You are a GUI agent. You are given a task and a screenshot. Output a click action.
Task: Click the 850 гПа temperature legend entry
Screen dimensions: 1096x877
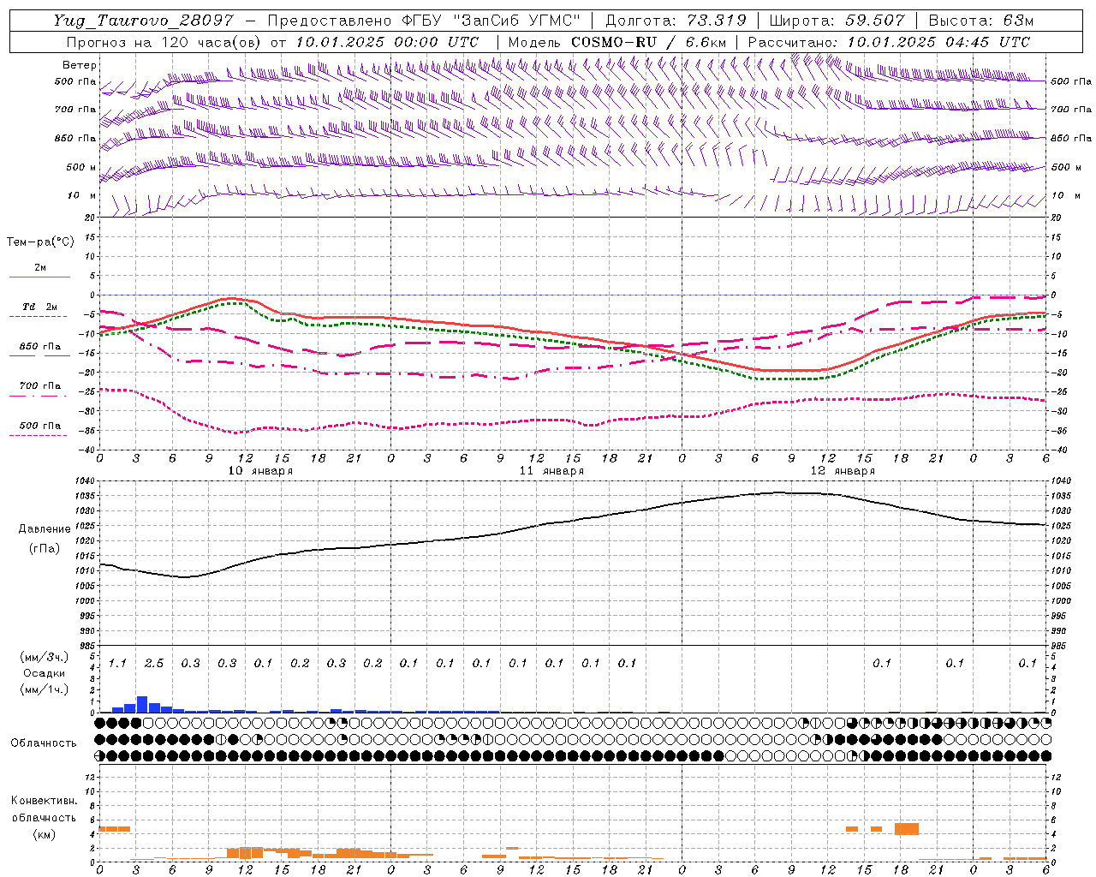pos(40,347)
